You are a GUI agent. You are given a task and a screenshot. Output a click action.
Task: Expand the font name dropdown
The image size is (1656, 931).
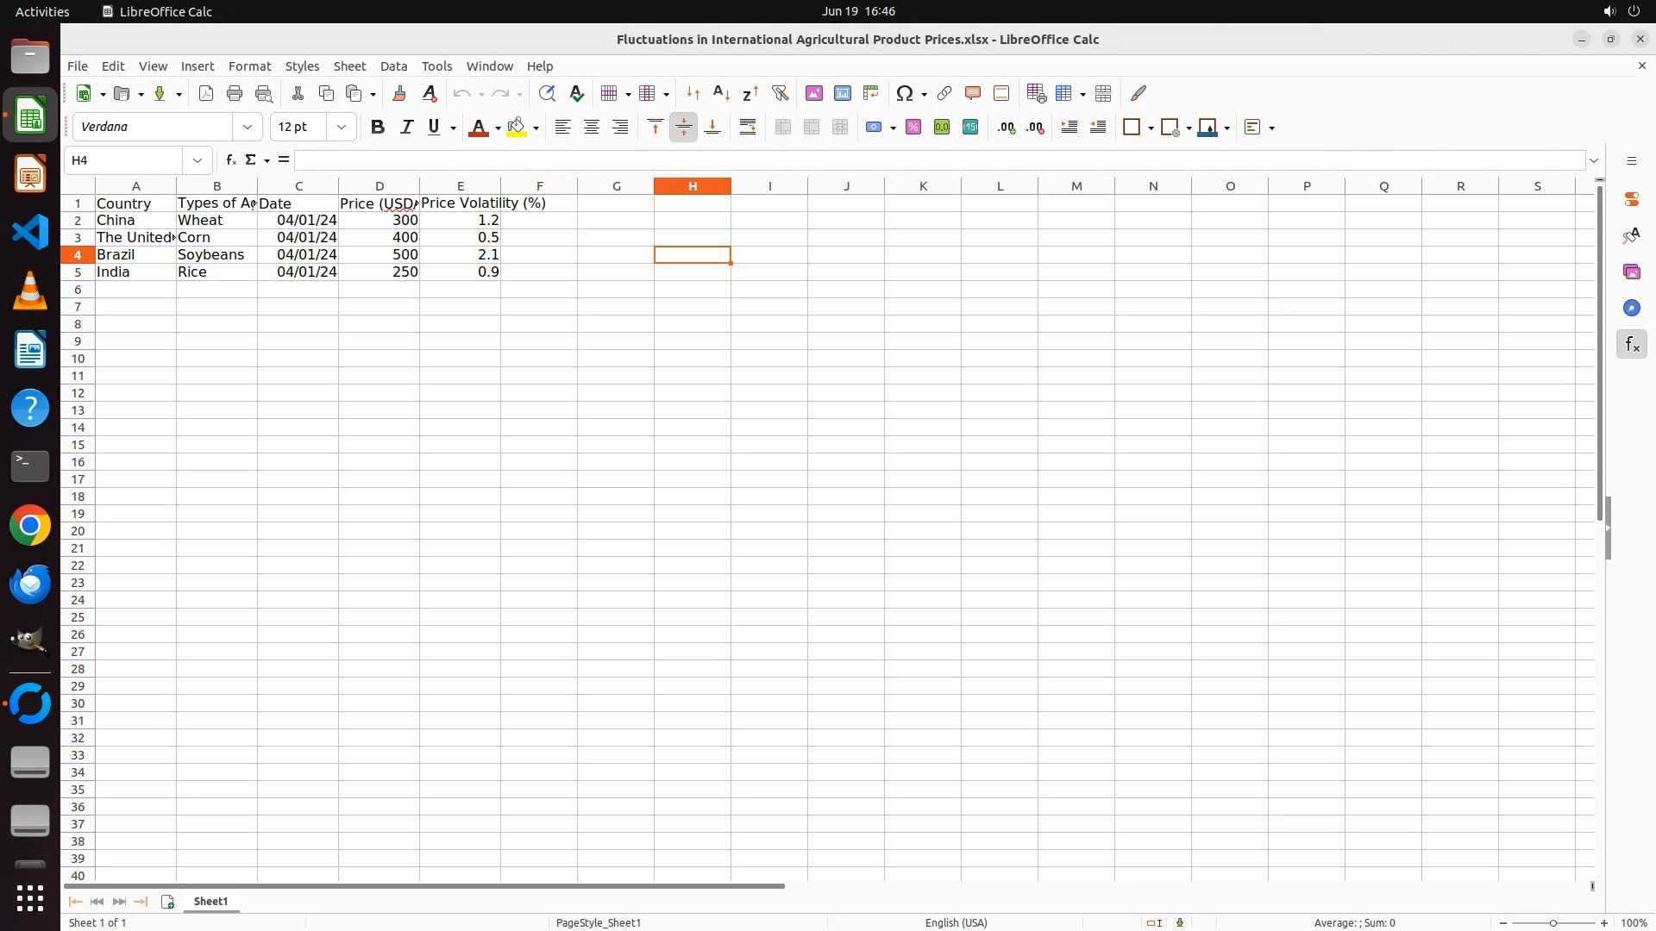pos(248,127)
